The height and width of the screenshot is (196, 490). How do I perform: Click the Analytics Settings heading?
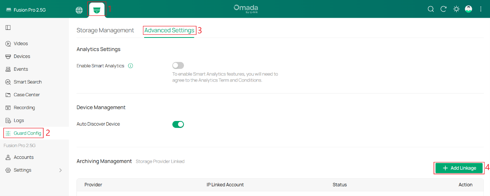tap(99, 49)
